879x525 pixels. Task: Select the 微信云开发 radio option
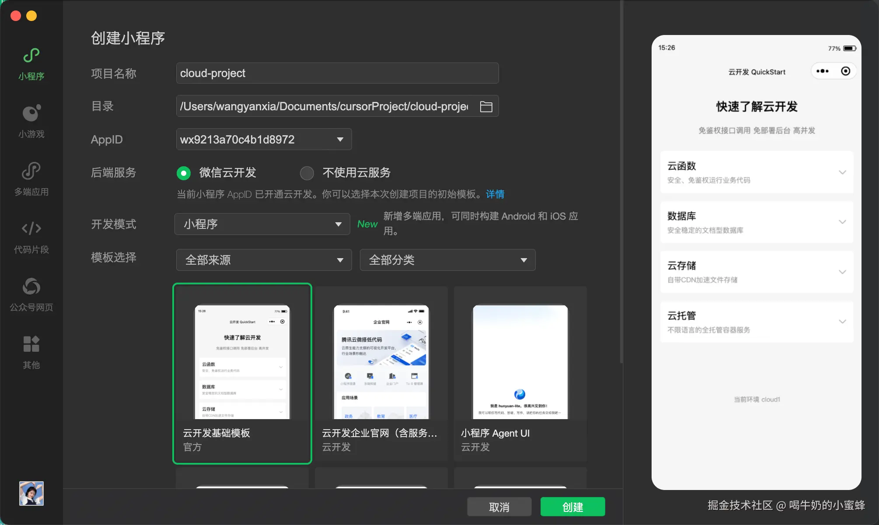click(x=184, y=173)
